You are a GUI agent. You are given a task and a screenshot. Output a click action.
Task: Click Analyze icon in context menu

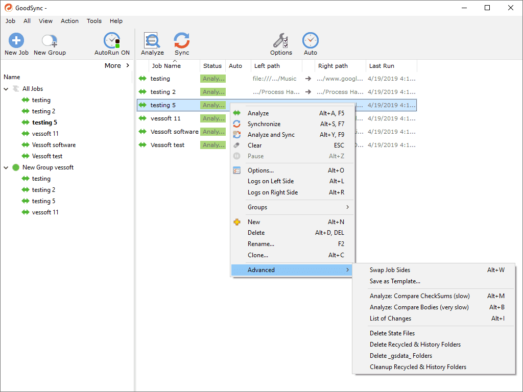(x=237, y=113)
